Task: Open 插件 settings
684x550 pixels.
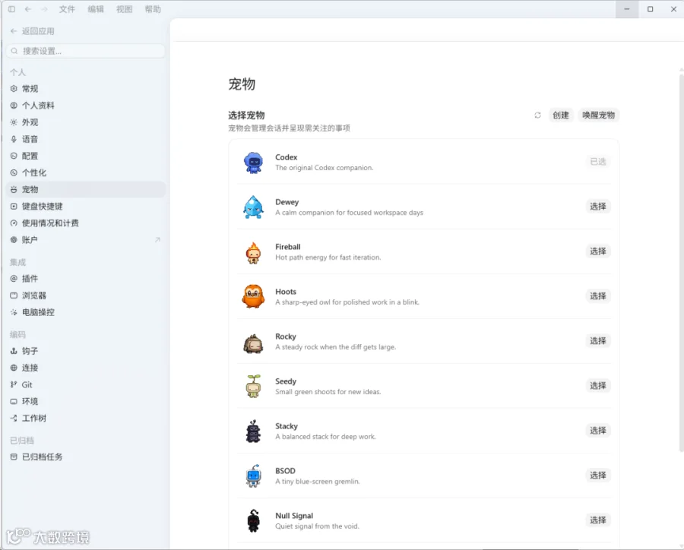Action: pyautogui.click(x=85, y=278)
